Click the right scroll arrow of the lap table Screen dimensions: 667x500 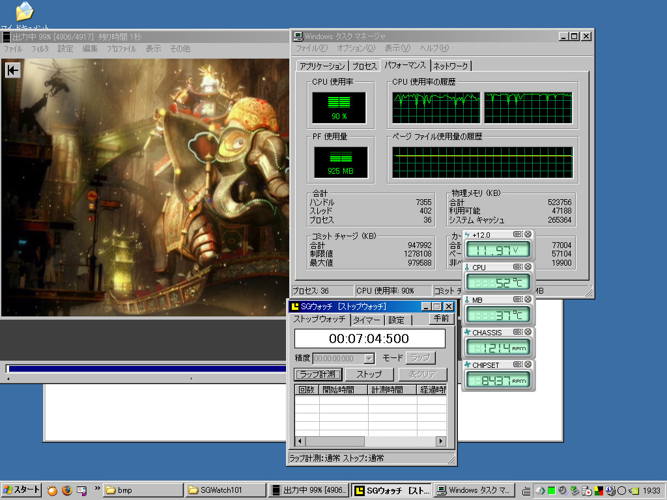(441, 441)
